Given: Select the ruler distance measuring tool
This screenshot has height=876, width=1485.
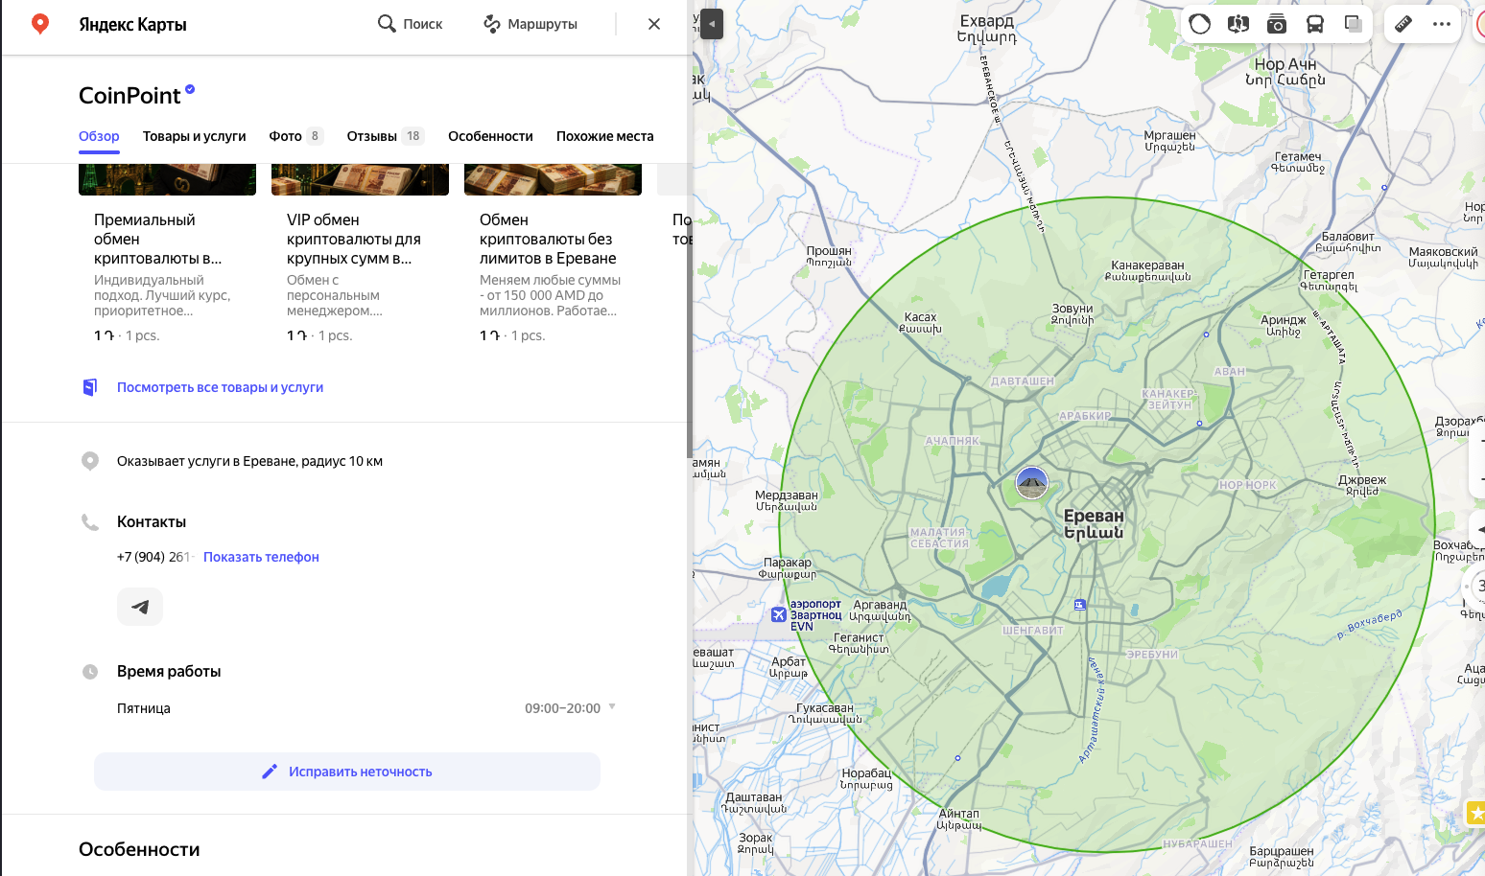Looking at the screenshot, I should [x=1403, y=24].
